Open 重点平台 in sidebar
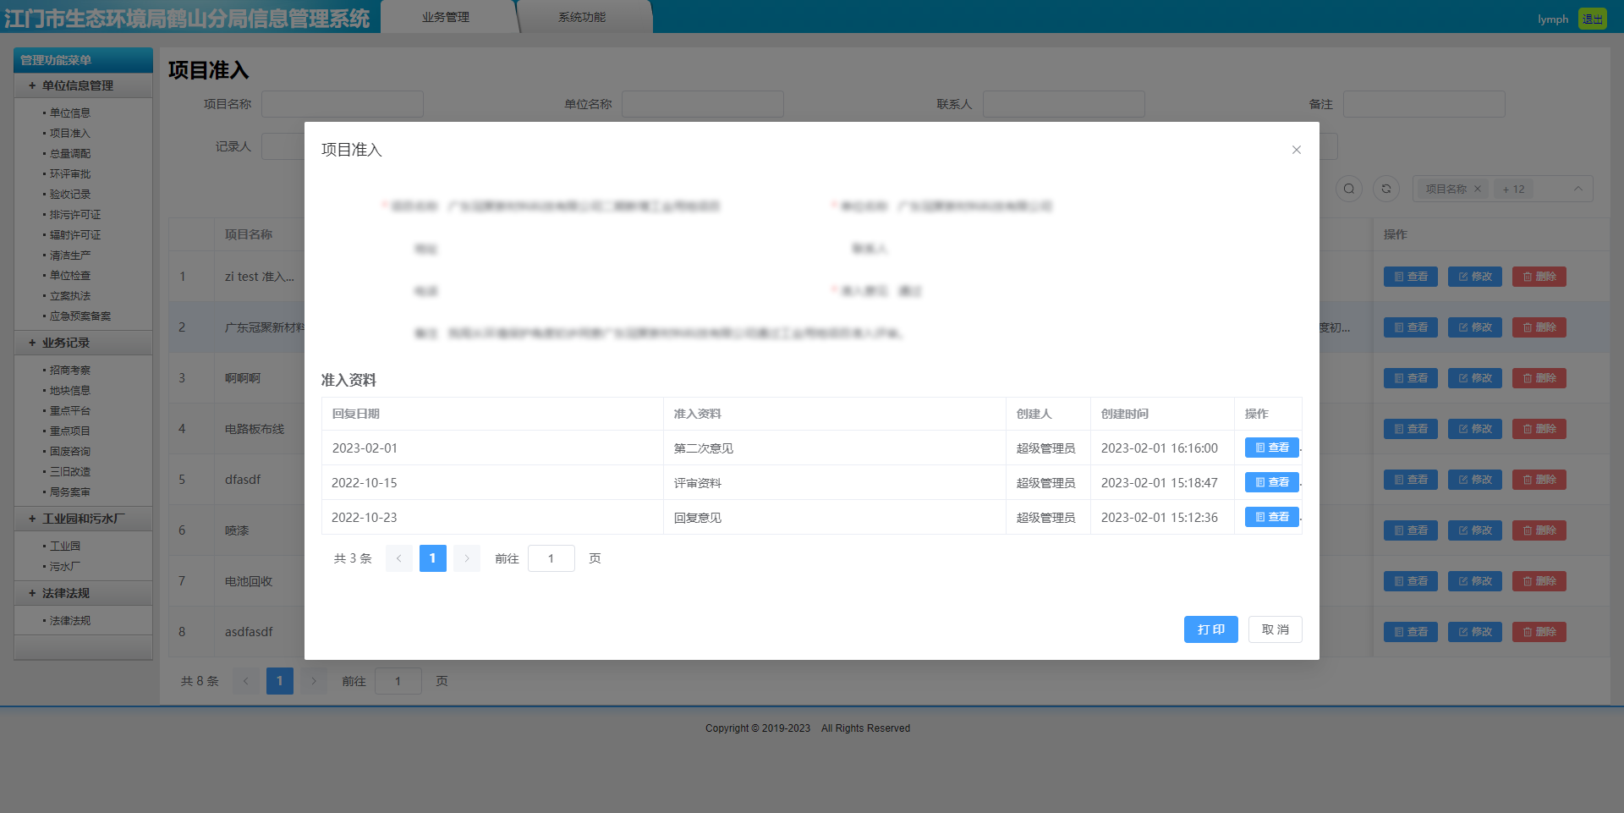 (x=69, y=410)
